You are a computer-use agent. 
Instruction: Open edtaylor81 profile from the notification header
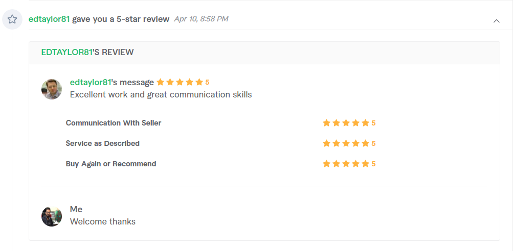(49, 19)
